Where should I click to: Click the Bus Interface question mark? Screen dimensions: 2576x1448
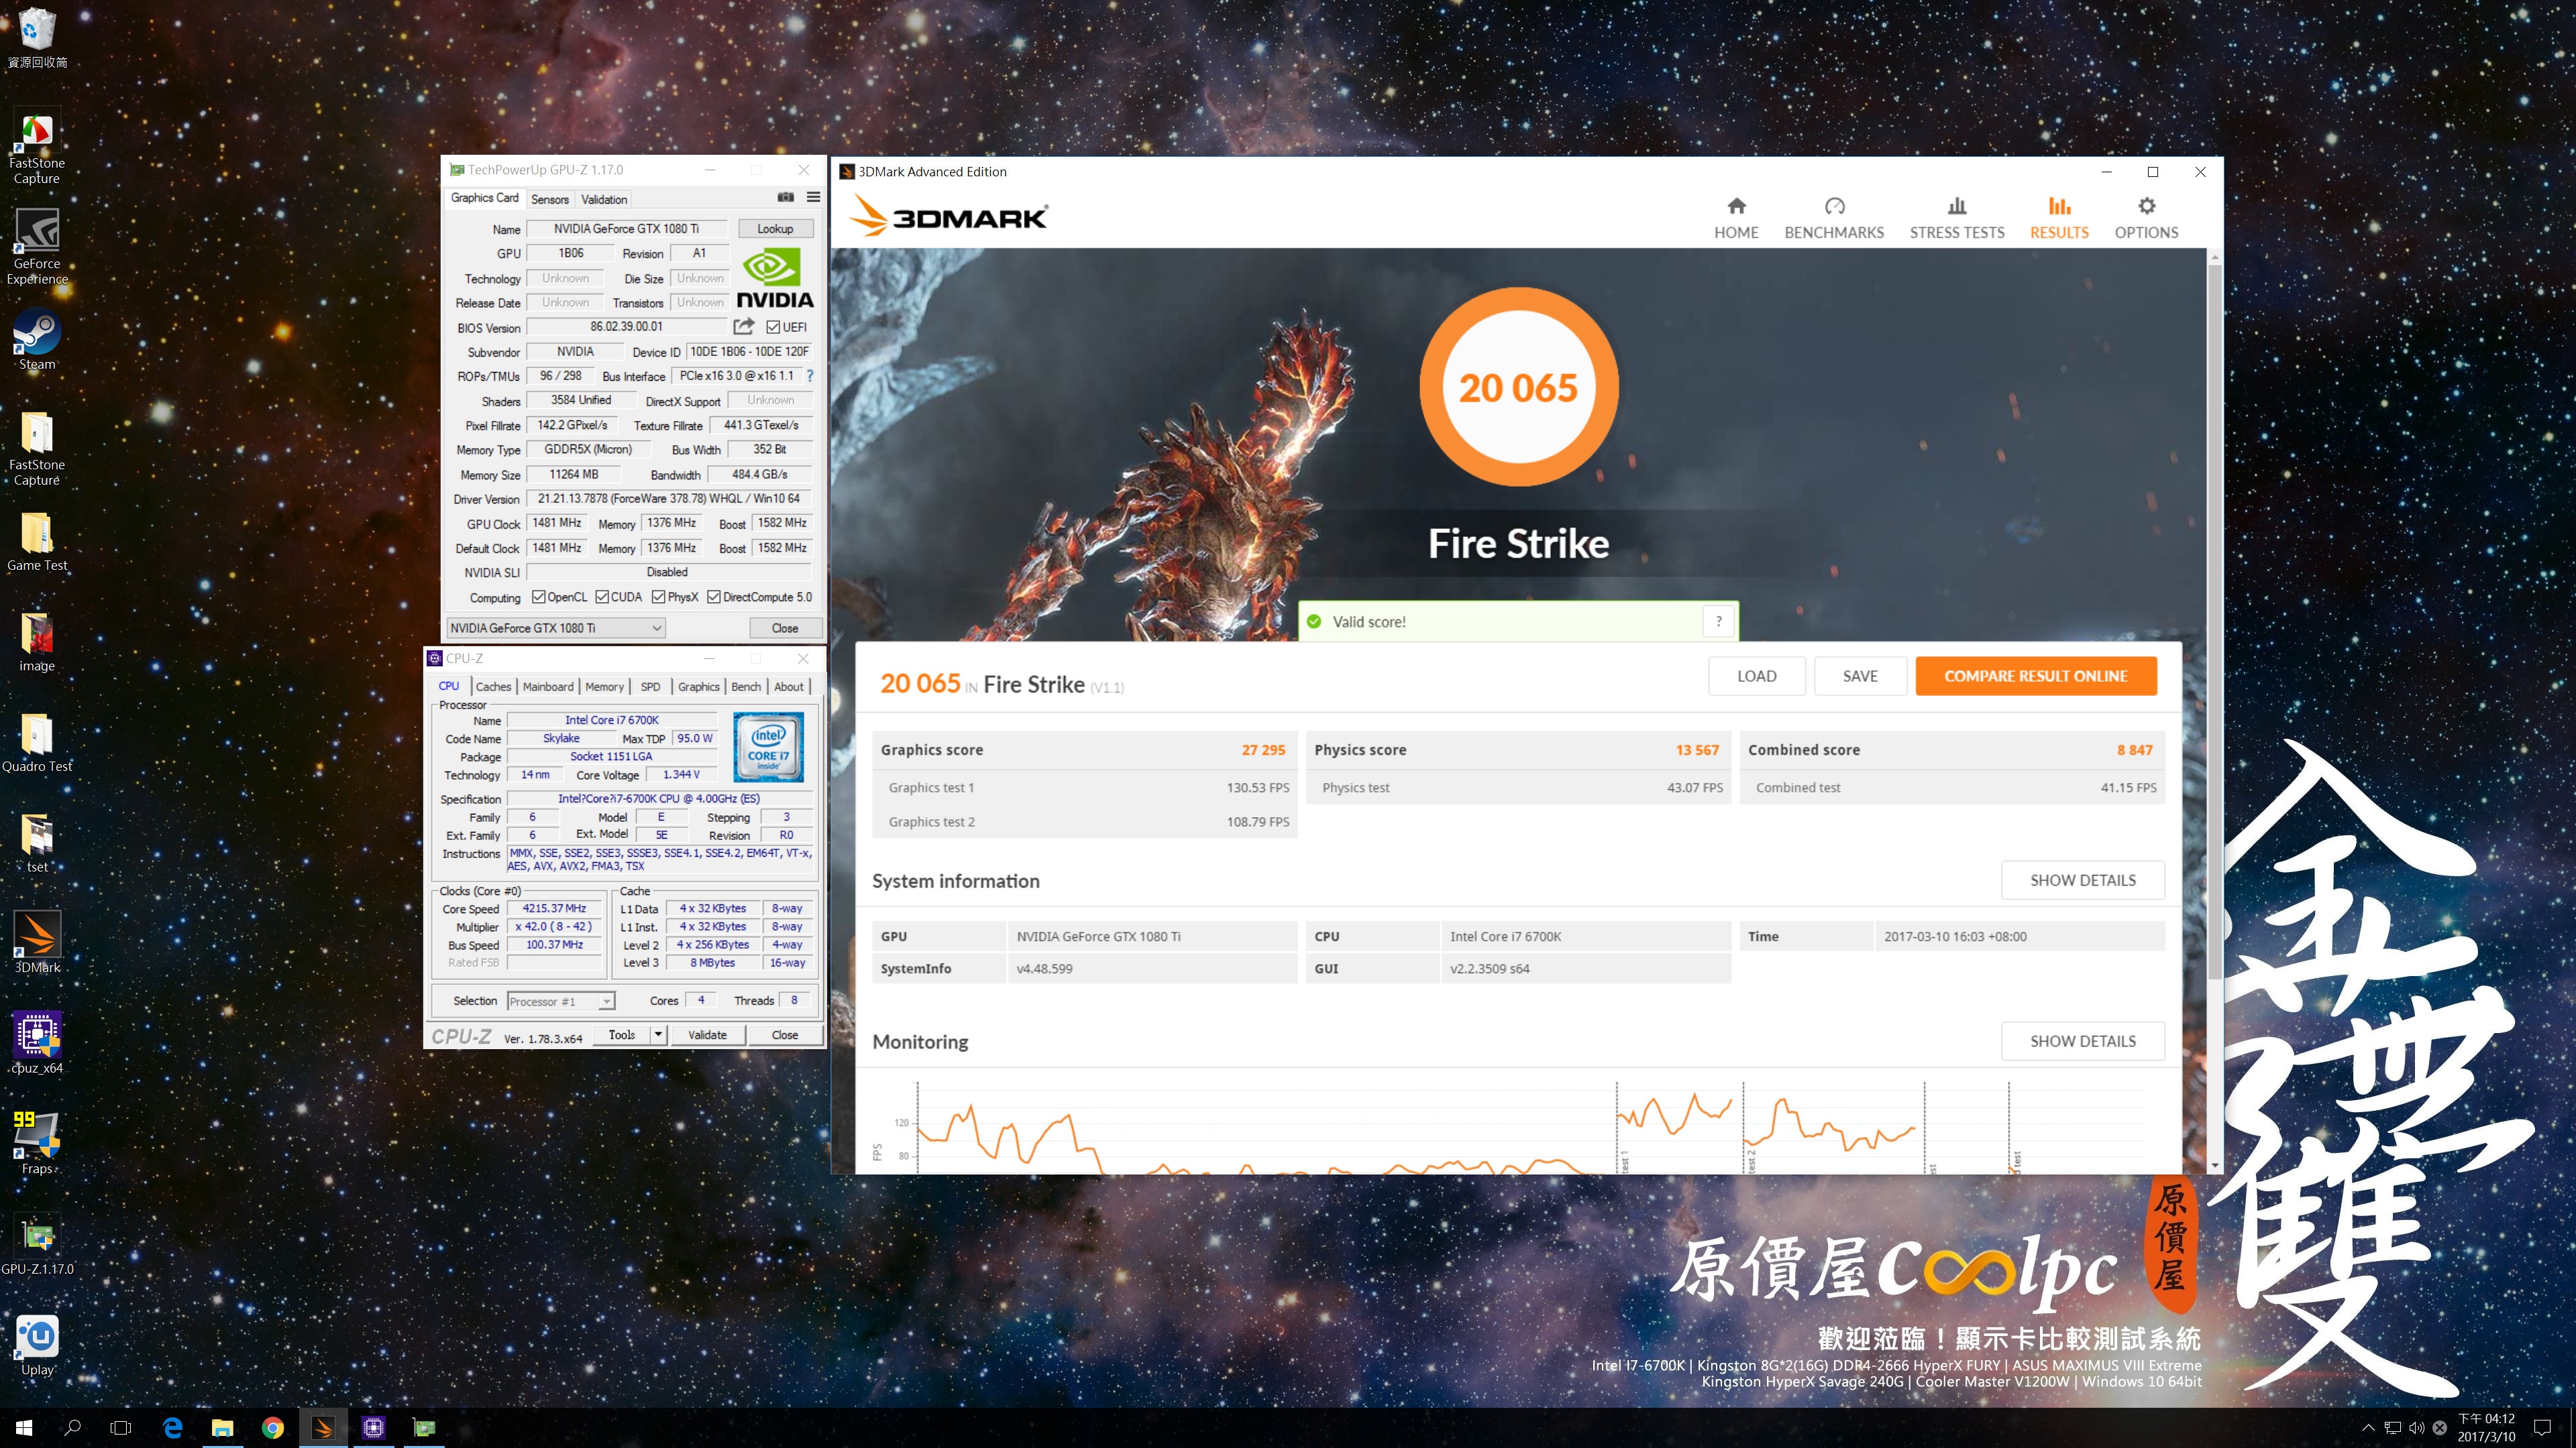(810, 377)
